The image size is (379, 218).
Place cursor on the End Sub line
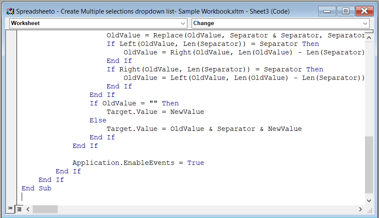(x=37, y=188)
